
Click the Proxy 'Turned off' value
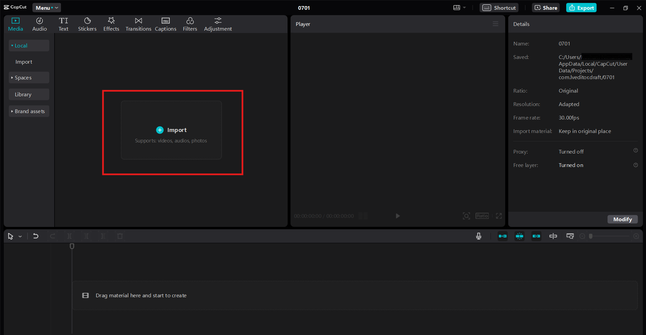(571, 151)
